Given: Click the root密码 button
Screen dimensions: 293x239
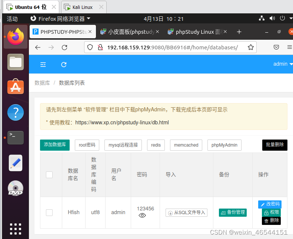Looking at the screenshot, I should (x=87, y=145).
